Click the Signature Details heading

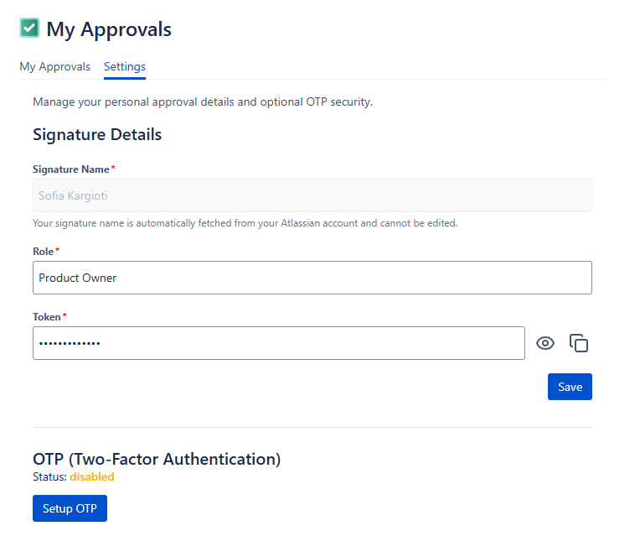(x=97, y=134)
